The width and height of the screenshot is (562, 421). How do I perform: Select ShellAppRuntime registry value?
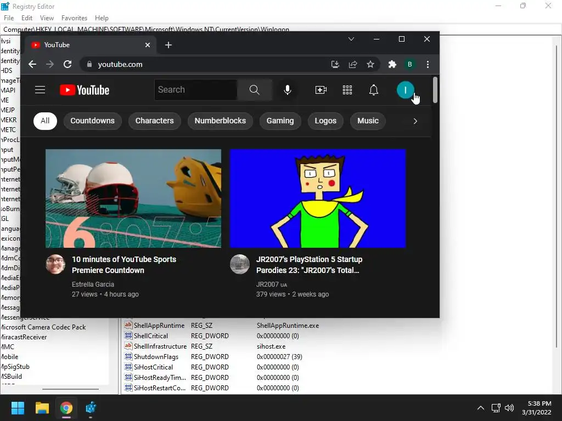(159, 326)
